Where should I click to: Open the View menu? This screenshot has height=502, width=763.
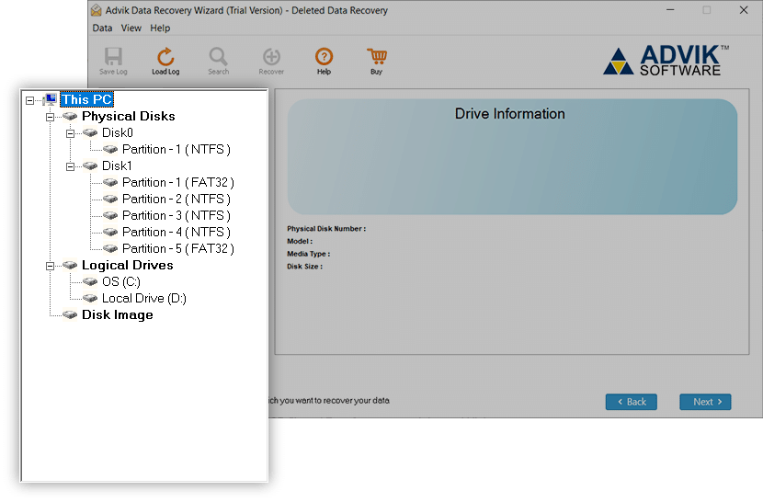coord(131,28)
